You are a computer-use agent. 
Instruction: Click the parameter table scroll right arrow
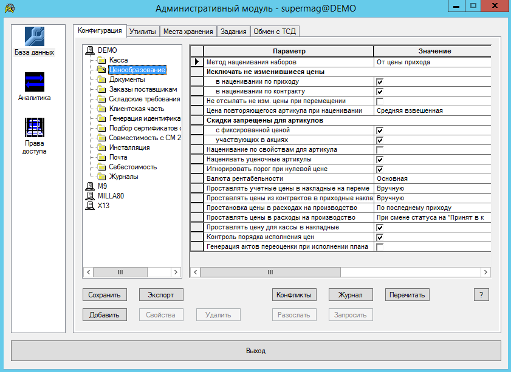(485, 272)
